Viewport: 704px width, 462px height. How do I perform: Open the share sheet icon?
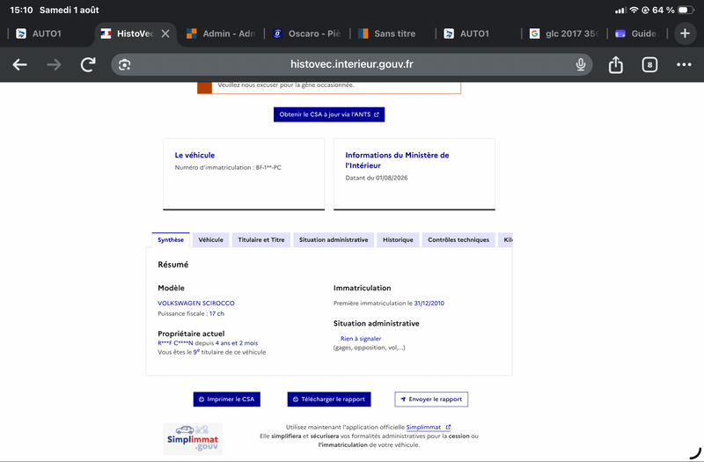(x=615, y=64)
